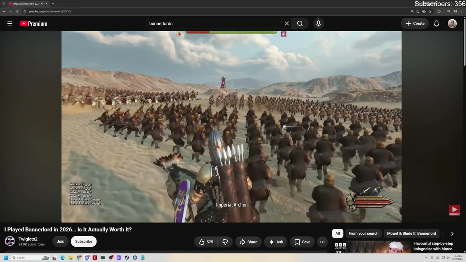
Task: Open YouTube notifications bell
Action: click(x=437, y=24)
